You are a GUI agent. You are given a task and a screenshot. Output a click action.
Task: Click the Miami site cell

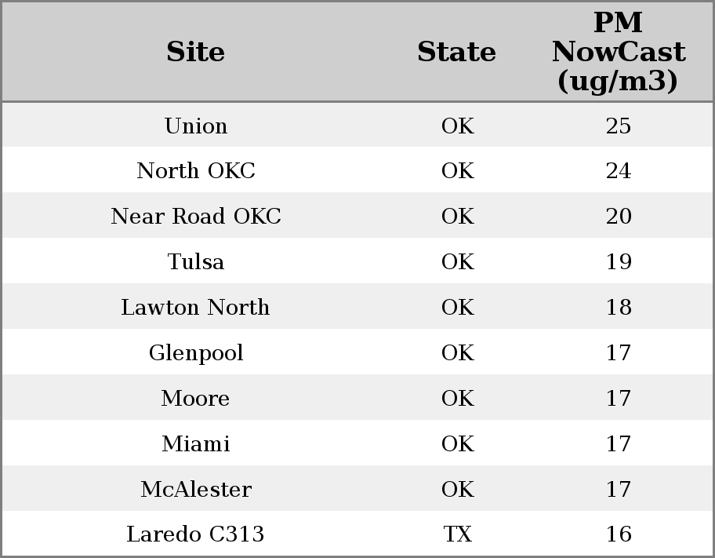click(196, 444)
